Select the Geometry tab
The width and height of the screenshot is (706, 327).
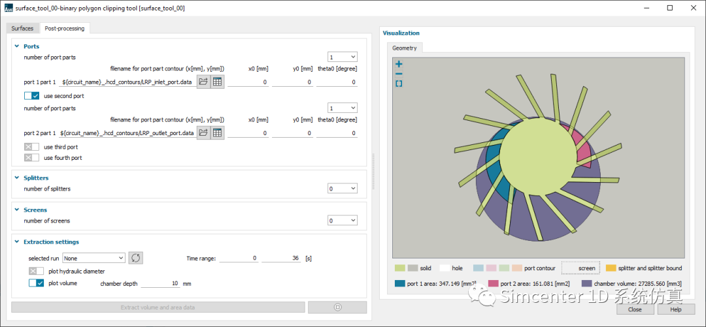coord(405,48)
